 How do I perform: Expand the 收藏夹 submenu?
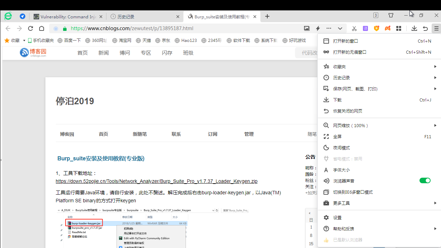point(379,67)
